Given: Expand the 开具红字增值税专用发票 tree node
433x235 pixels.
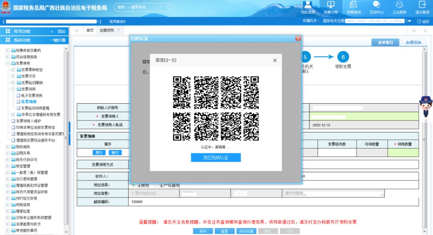Looking at the screenshot, I should point(13,114).
